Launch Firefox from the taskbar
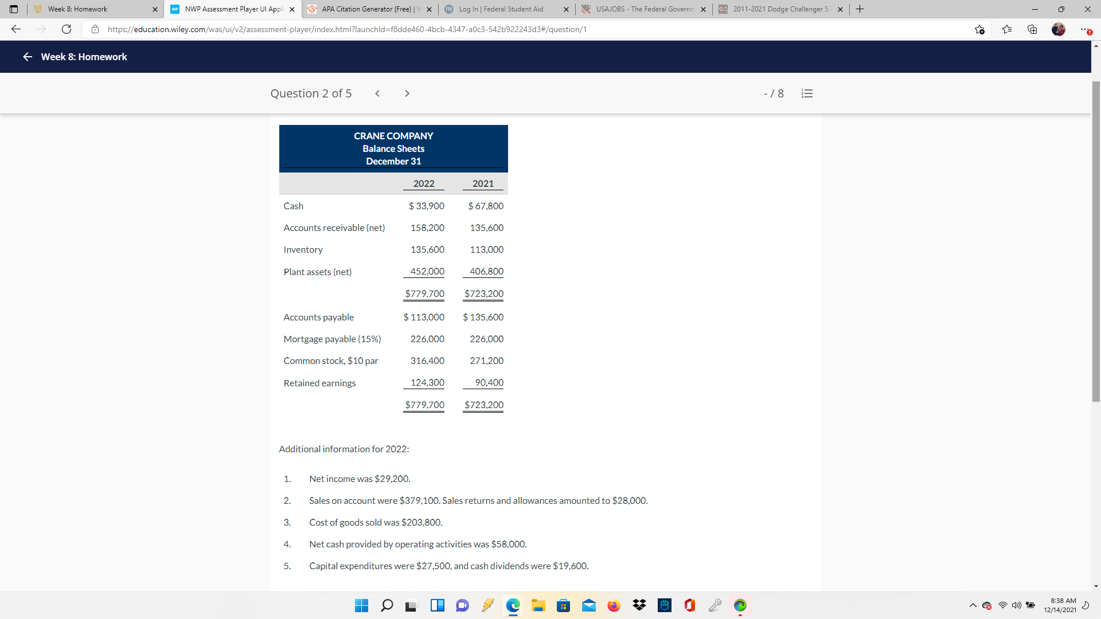The width and height of the screenshot is (1101, 619). 614,605
